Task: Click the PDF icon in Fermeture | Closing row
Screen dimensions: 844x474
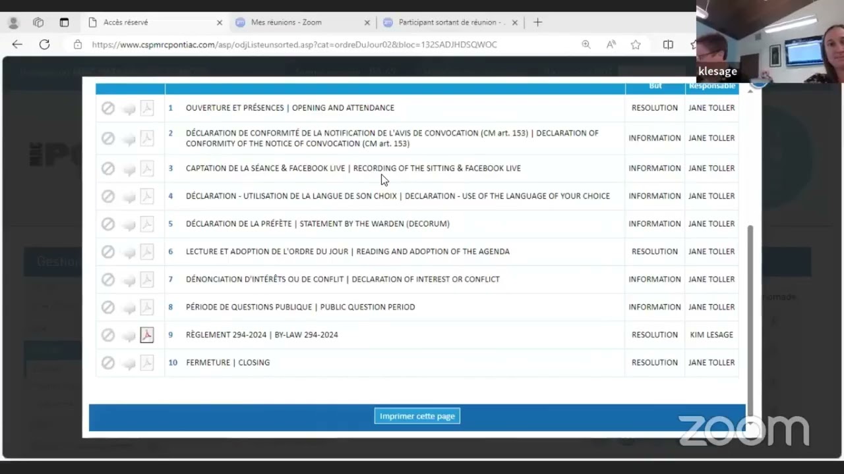Action: click(x=147, y=363)
